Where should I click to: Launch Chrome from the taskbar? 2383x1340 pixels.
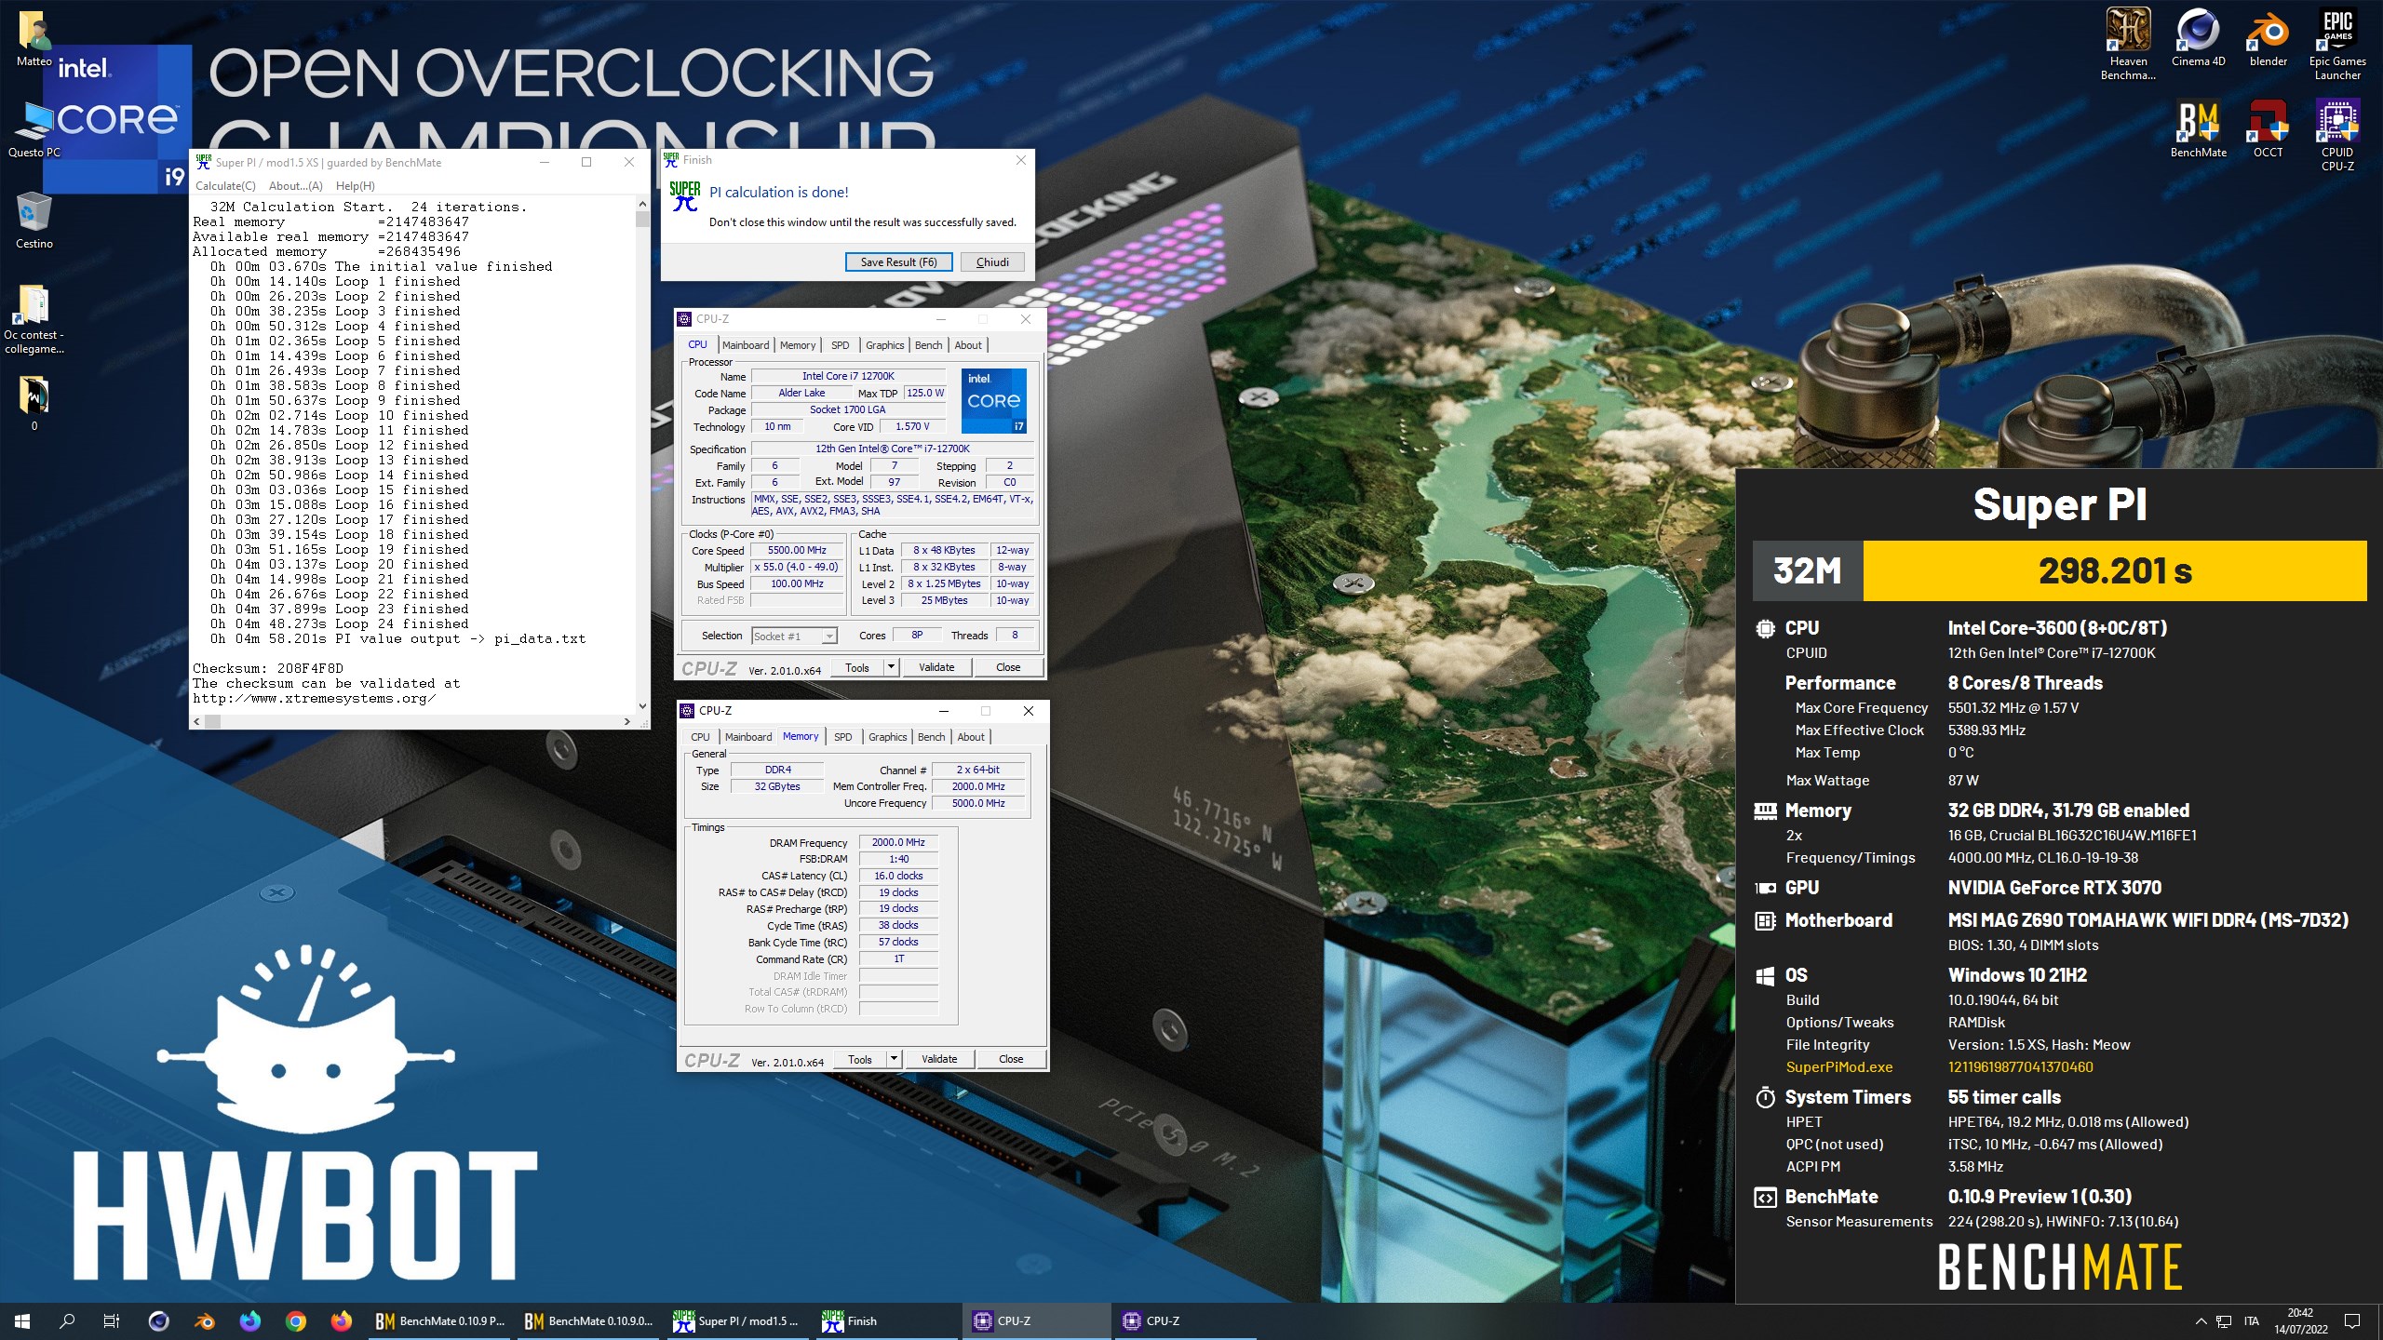pyautogui.click(x=296, y=1320)
